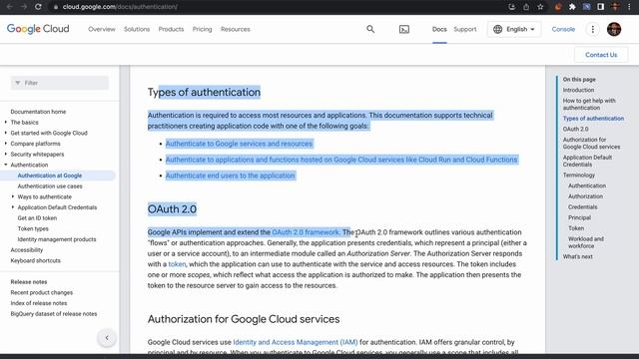
Task: Open Accessibility in sidebar
Action: tap(27, 250)
